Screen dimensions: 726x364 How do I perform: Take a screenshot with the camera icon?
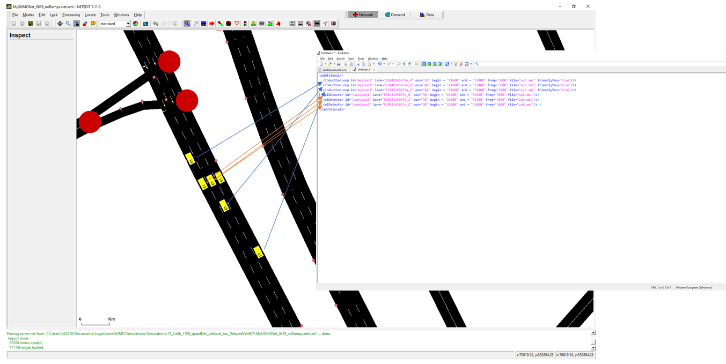[145, 24]
